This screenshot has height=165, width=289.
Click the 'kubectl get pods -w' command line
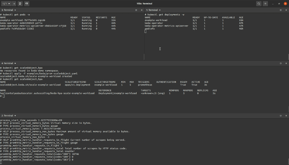15,14
